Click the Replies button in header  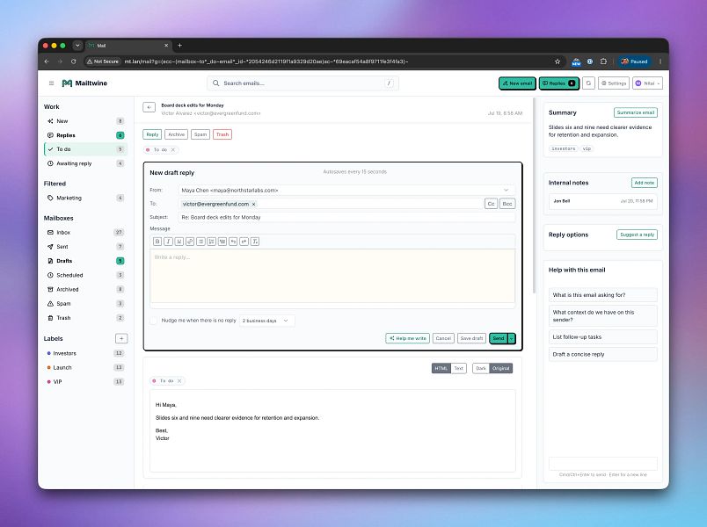(x=559, y=83)
